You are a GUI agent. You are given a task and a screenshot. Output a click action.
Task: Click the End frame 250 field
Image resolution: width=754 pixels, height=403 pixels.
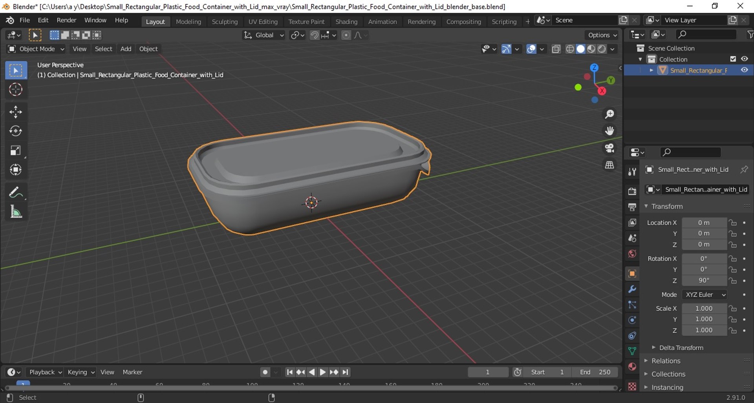(595, 372)
